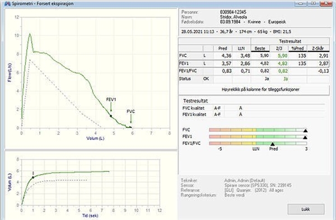Close the Spirometri window

coord(326,3)
